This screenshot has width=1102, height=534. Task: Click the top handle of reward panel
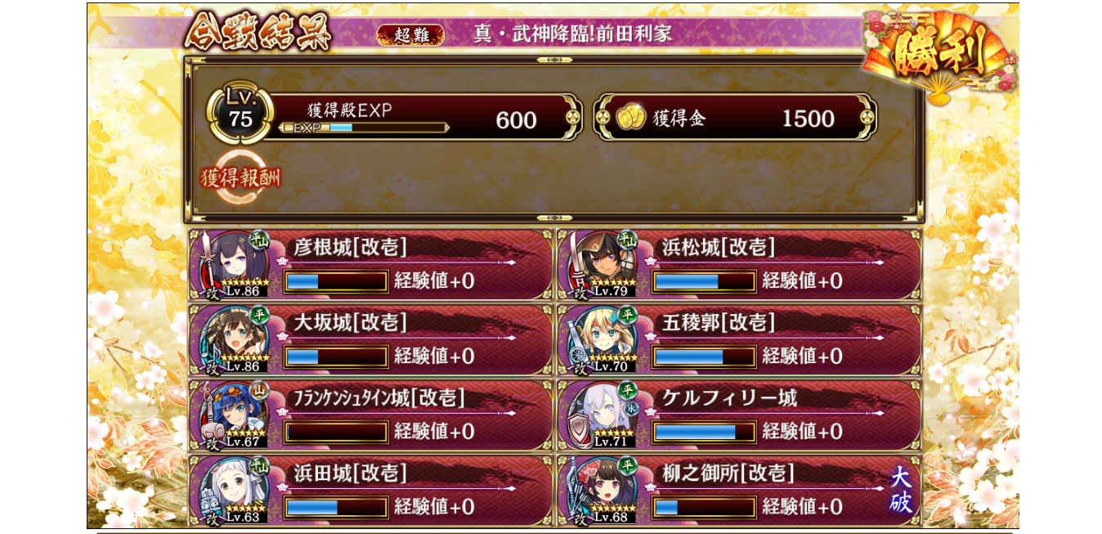click(x=554, y=60)
